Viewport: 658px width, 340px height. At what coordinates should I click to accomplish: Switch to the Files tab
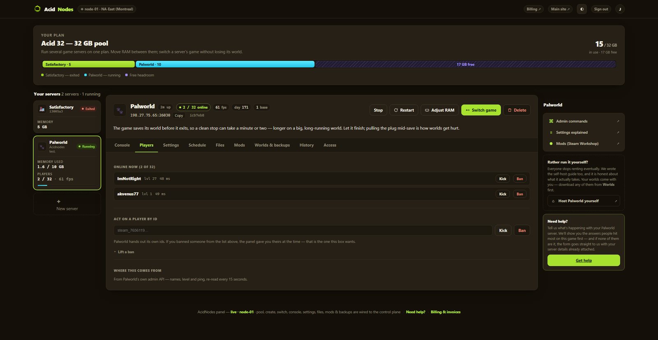[x=220, y=145]
